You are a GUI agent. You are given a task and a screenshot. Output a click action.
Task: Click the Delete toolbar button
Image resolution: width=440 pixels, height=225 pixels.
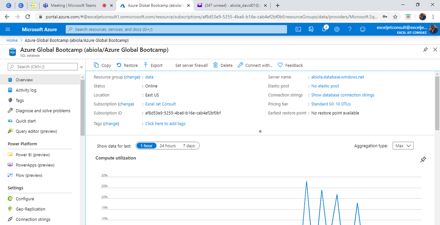pos(223,65)
